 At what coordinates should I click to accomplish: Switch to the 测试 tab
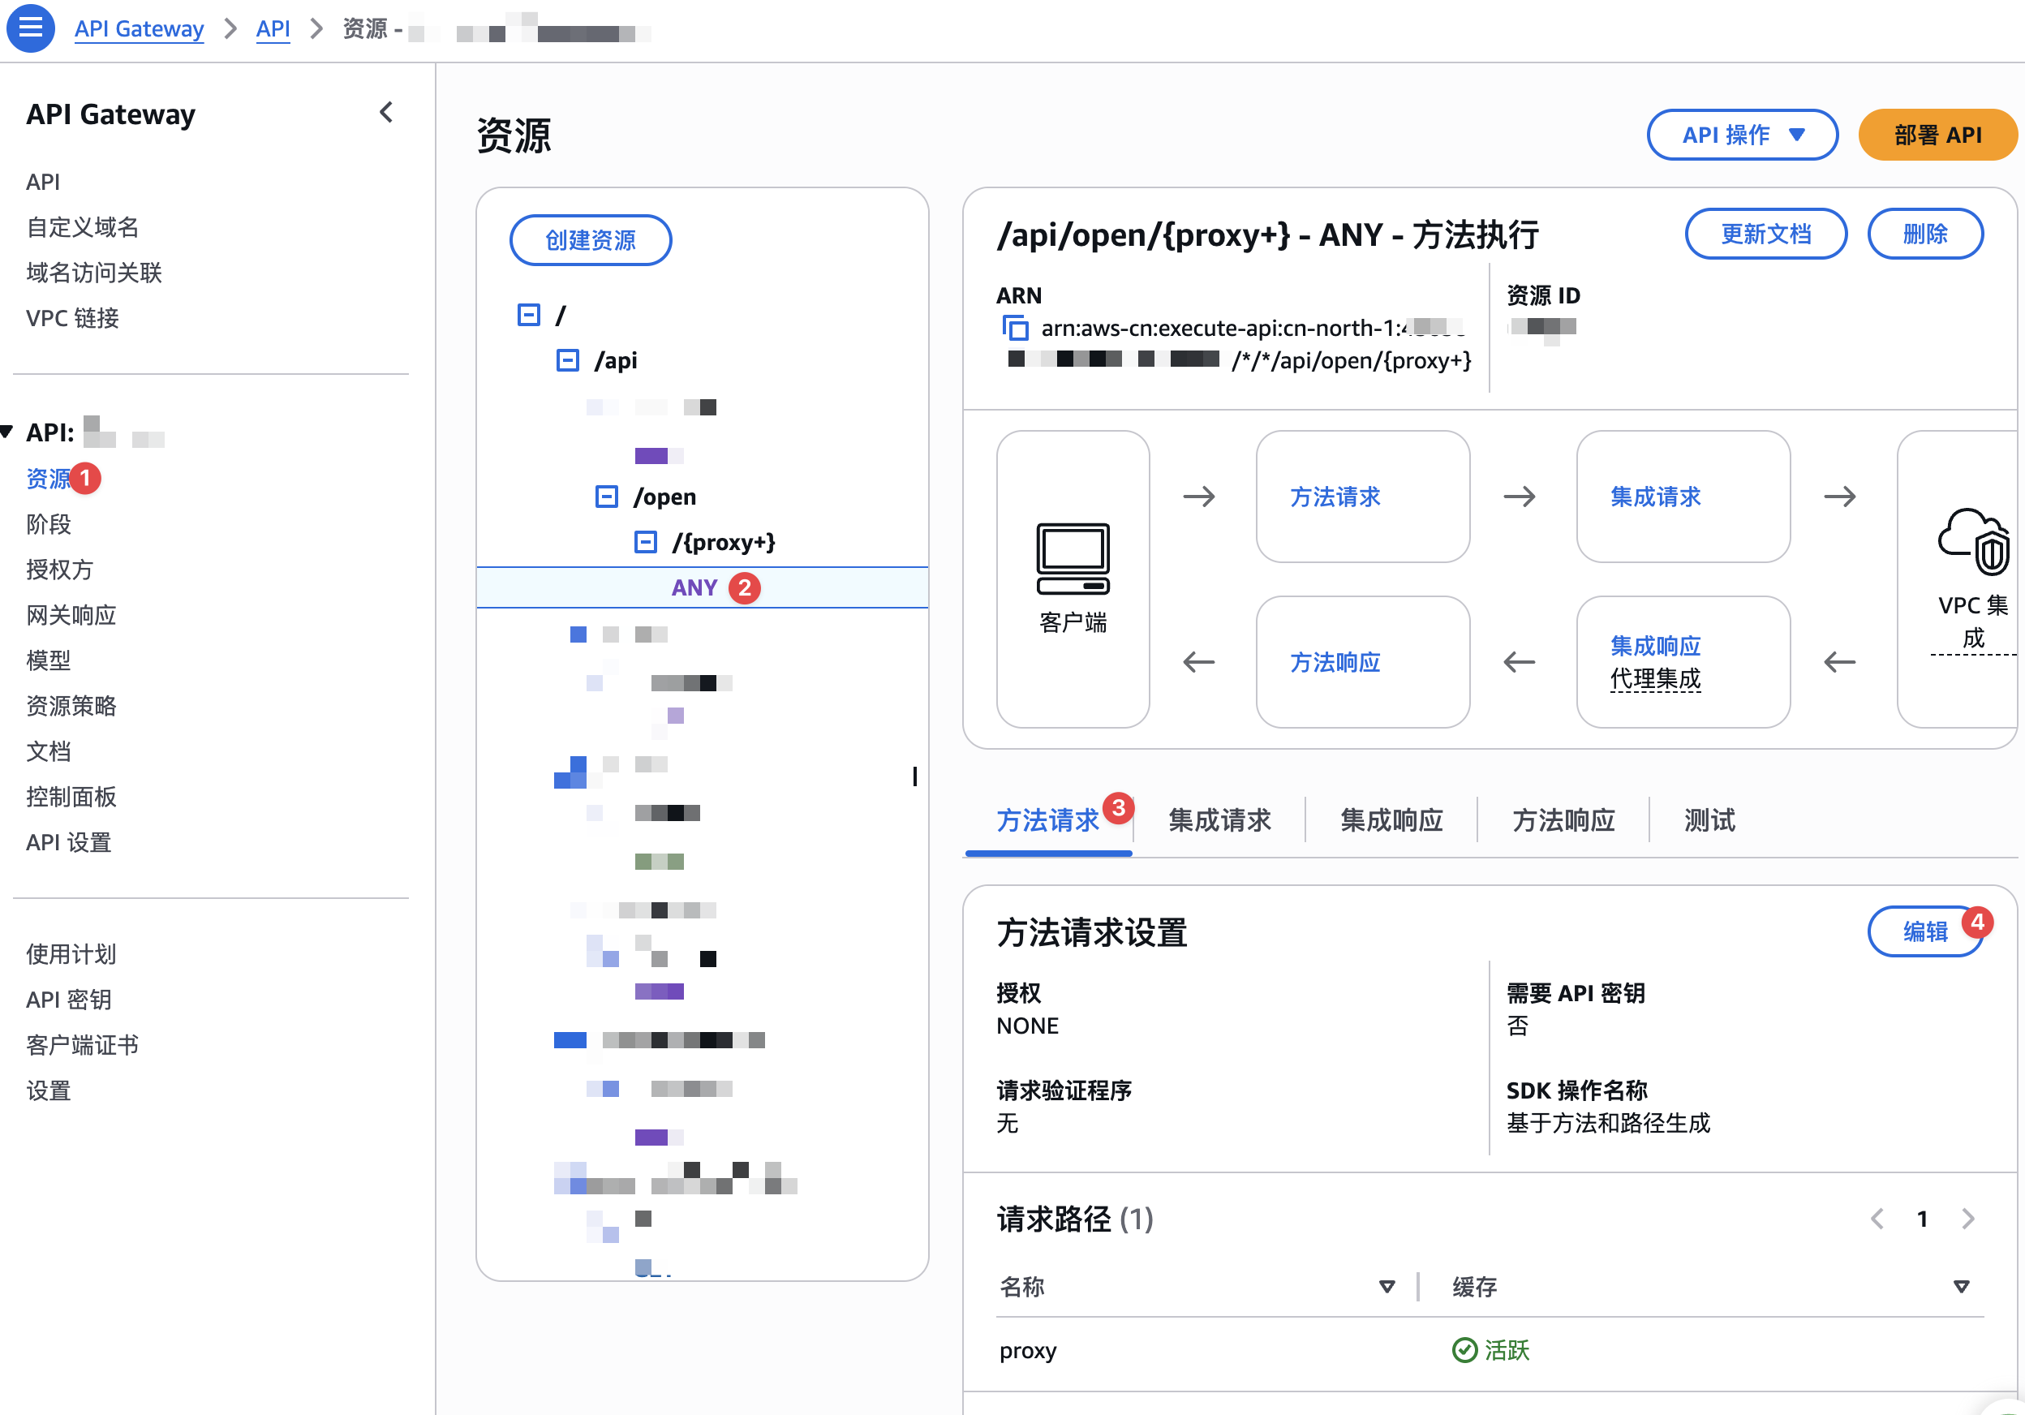click(x=1708, y=820)
